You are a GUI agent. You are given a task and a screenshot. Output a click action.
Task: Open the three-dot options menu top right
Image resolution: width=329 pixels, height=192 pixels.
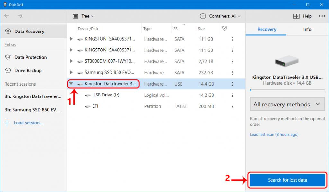(x=322, y=16)
